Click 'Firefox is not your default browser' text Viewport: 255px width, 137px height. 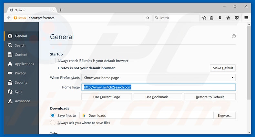86,68
